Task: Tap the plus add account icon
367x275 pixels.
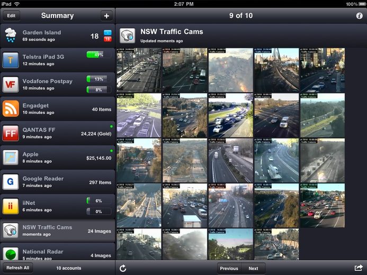Action: click(x=106, y=16)
